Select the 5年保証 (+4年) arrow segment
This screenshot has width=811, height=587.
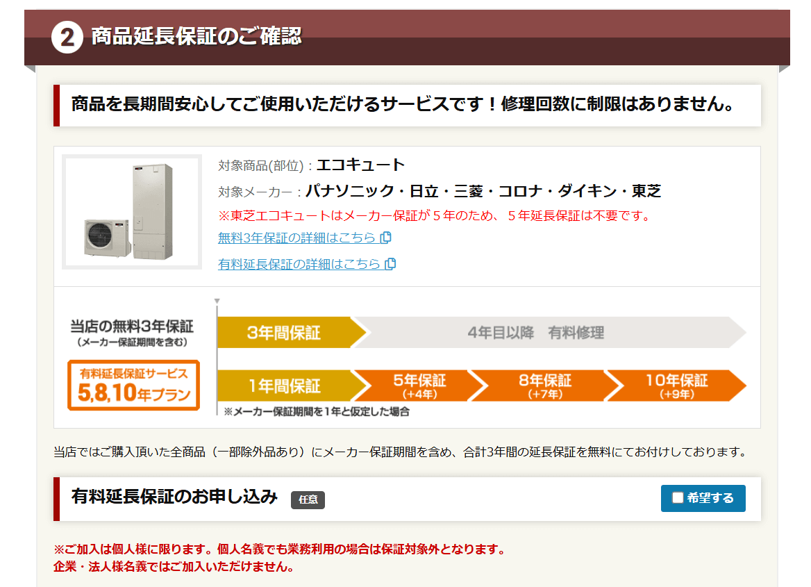pyautogui.click(x=419, y=386)
